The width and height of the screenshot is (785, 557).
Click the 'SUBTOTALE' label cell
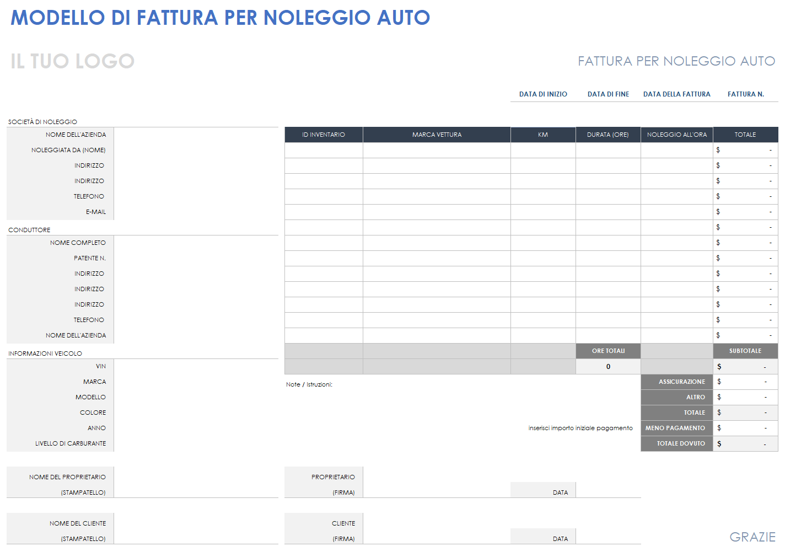tap(745, 351)
